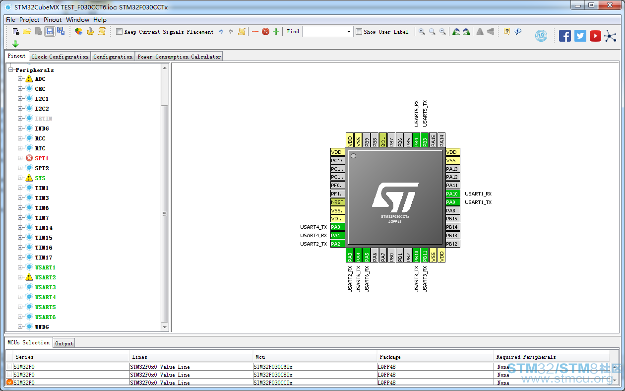Expand all with the green plus icon
625x391 pixels.
(276, 32)
